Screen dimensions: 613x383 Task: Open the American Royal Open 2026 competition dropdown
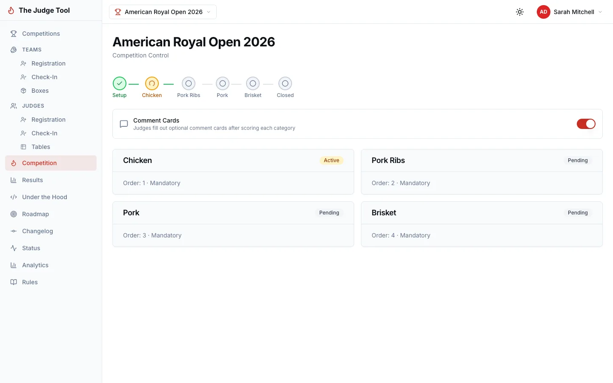(163, 12)
